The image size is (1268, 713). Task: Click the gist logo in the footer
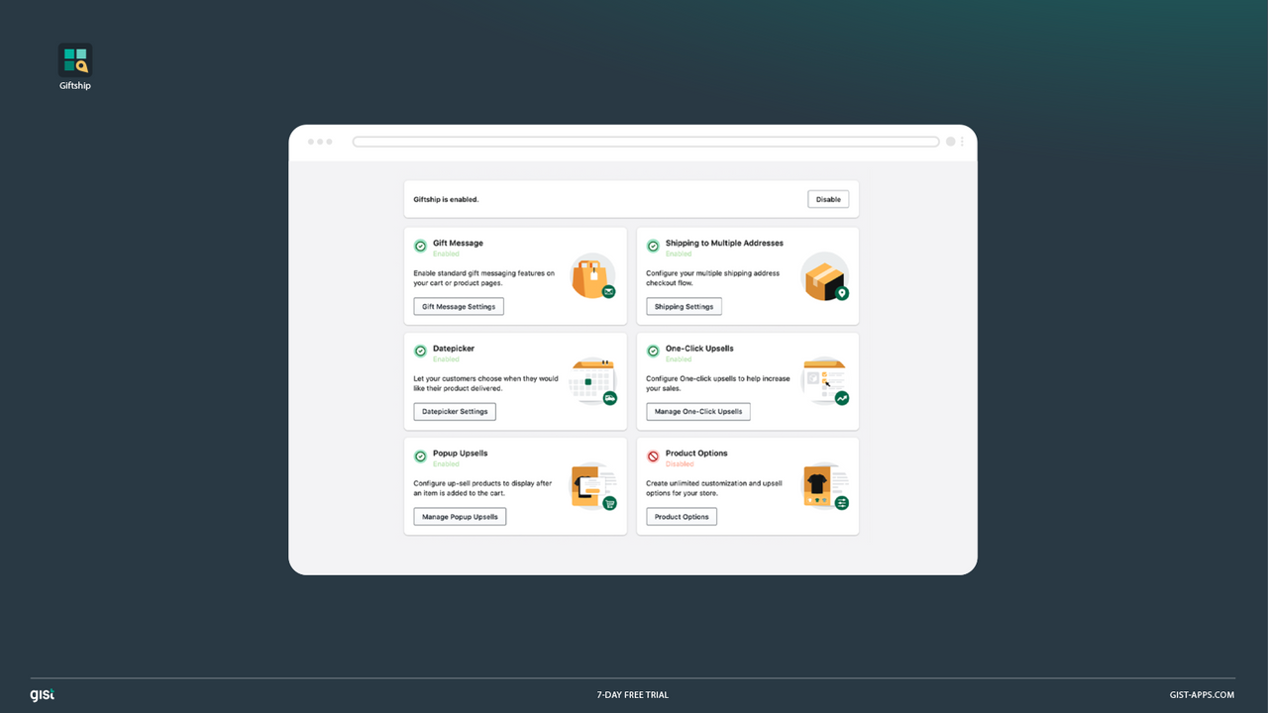click(x=42, y=694)
